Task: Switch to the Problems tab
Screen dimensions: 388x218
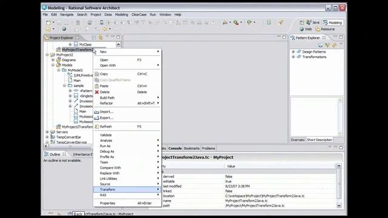Action: pyautogui.click(x=209, y=148)
